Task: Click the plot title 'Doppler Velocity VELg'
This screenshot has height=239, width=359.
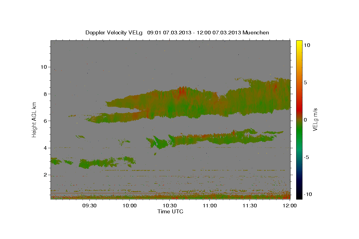Action: (x=115, y=33)
